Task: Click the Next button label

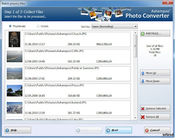Action: click(x=115, y=130)
